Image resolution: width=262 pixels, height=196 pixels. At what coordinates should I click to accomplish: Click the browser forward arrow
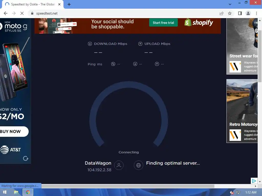click(14, 13)
